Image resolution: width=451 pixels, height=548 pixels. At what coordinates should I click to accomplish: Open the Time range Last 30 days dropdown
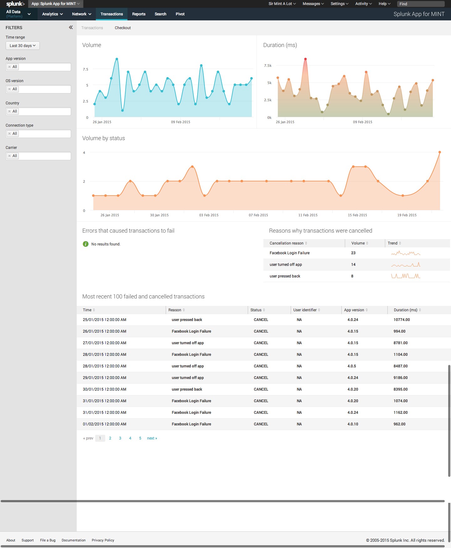click(x=23, y=46)
